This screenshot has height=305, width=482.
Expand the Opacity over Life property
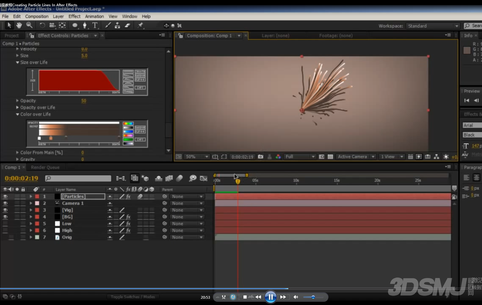[17, 107]
